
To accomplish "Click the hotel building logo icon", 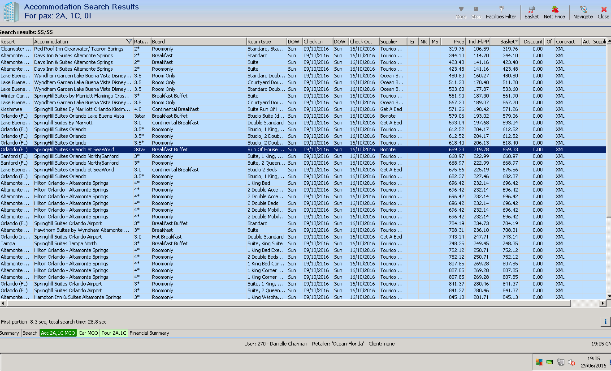I will tap(11, 12).
